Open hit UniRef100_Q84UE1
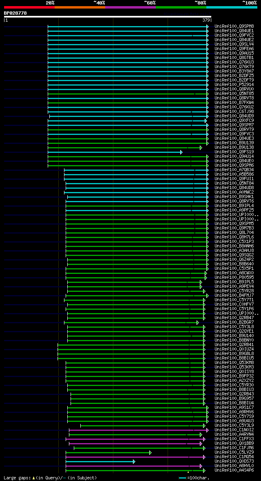 234,31
